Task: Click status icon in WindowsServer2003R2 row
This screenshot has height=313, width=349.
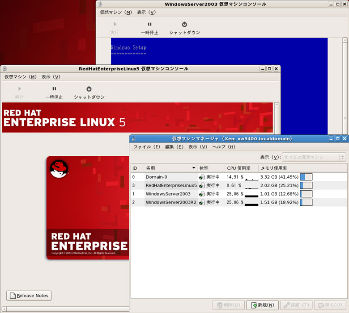Action: (x=202, y=203)
